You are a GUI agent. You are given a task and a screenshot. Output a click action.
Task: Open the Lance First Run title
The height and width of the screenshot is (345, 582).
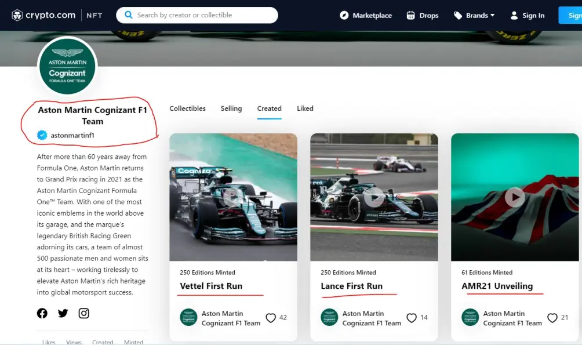pyautogui.click(x=351, y=286)
